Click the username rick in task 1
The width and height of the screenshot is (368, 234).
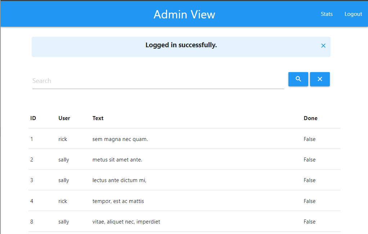[63, 139]
